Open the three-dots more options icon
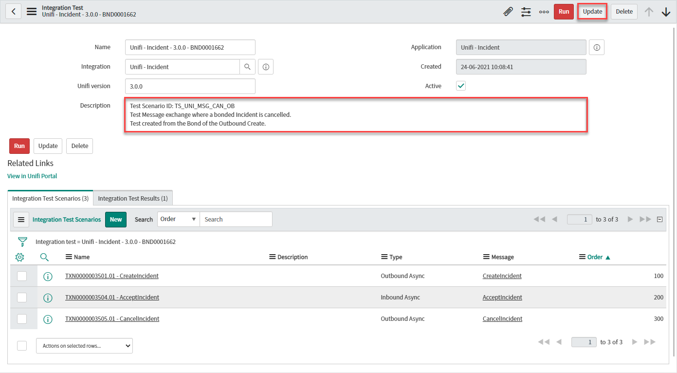Screen dimensions: 677x373 point(544,12)
